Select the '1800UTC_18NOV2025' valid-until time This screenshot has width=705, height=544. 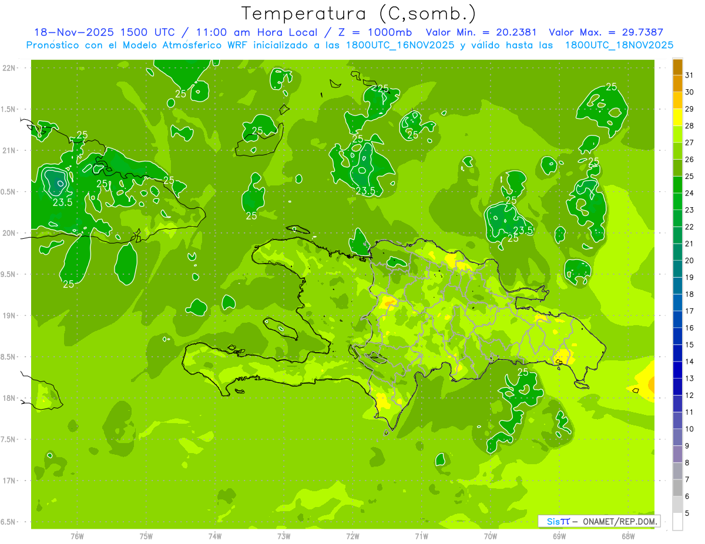pyautogui.click(x=619, y=45)
